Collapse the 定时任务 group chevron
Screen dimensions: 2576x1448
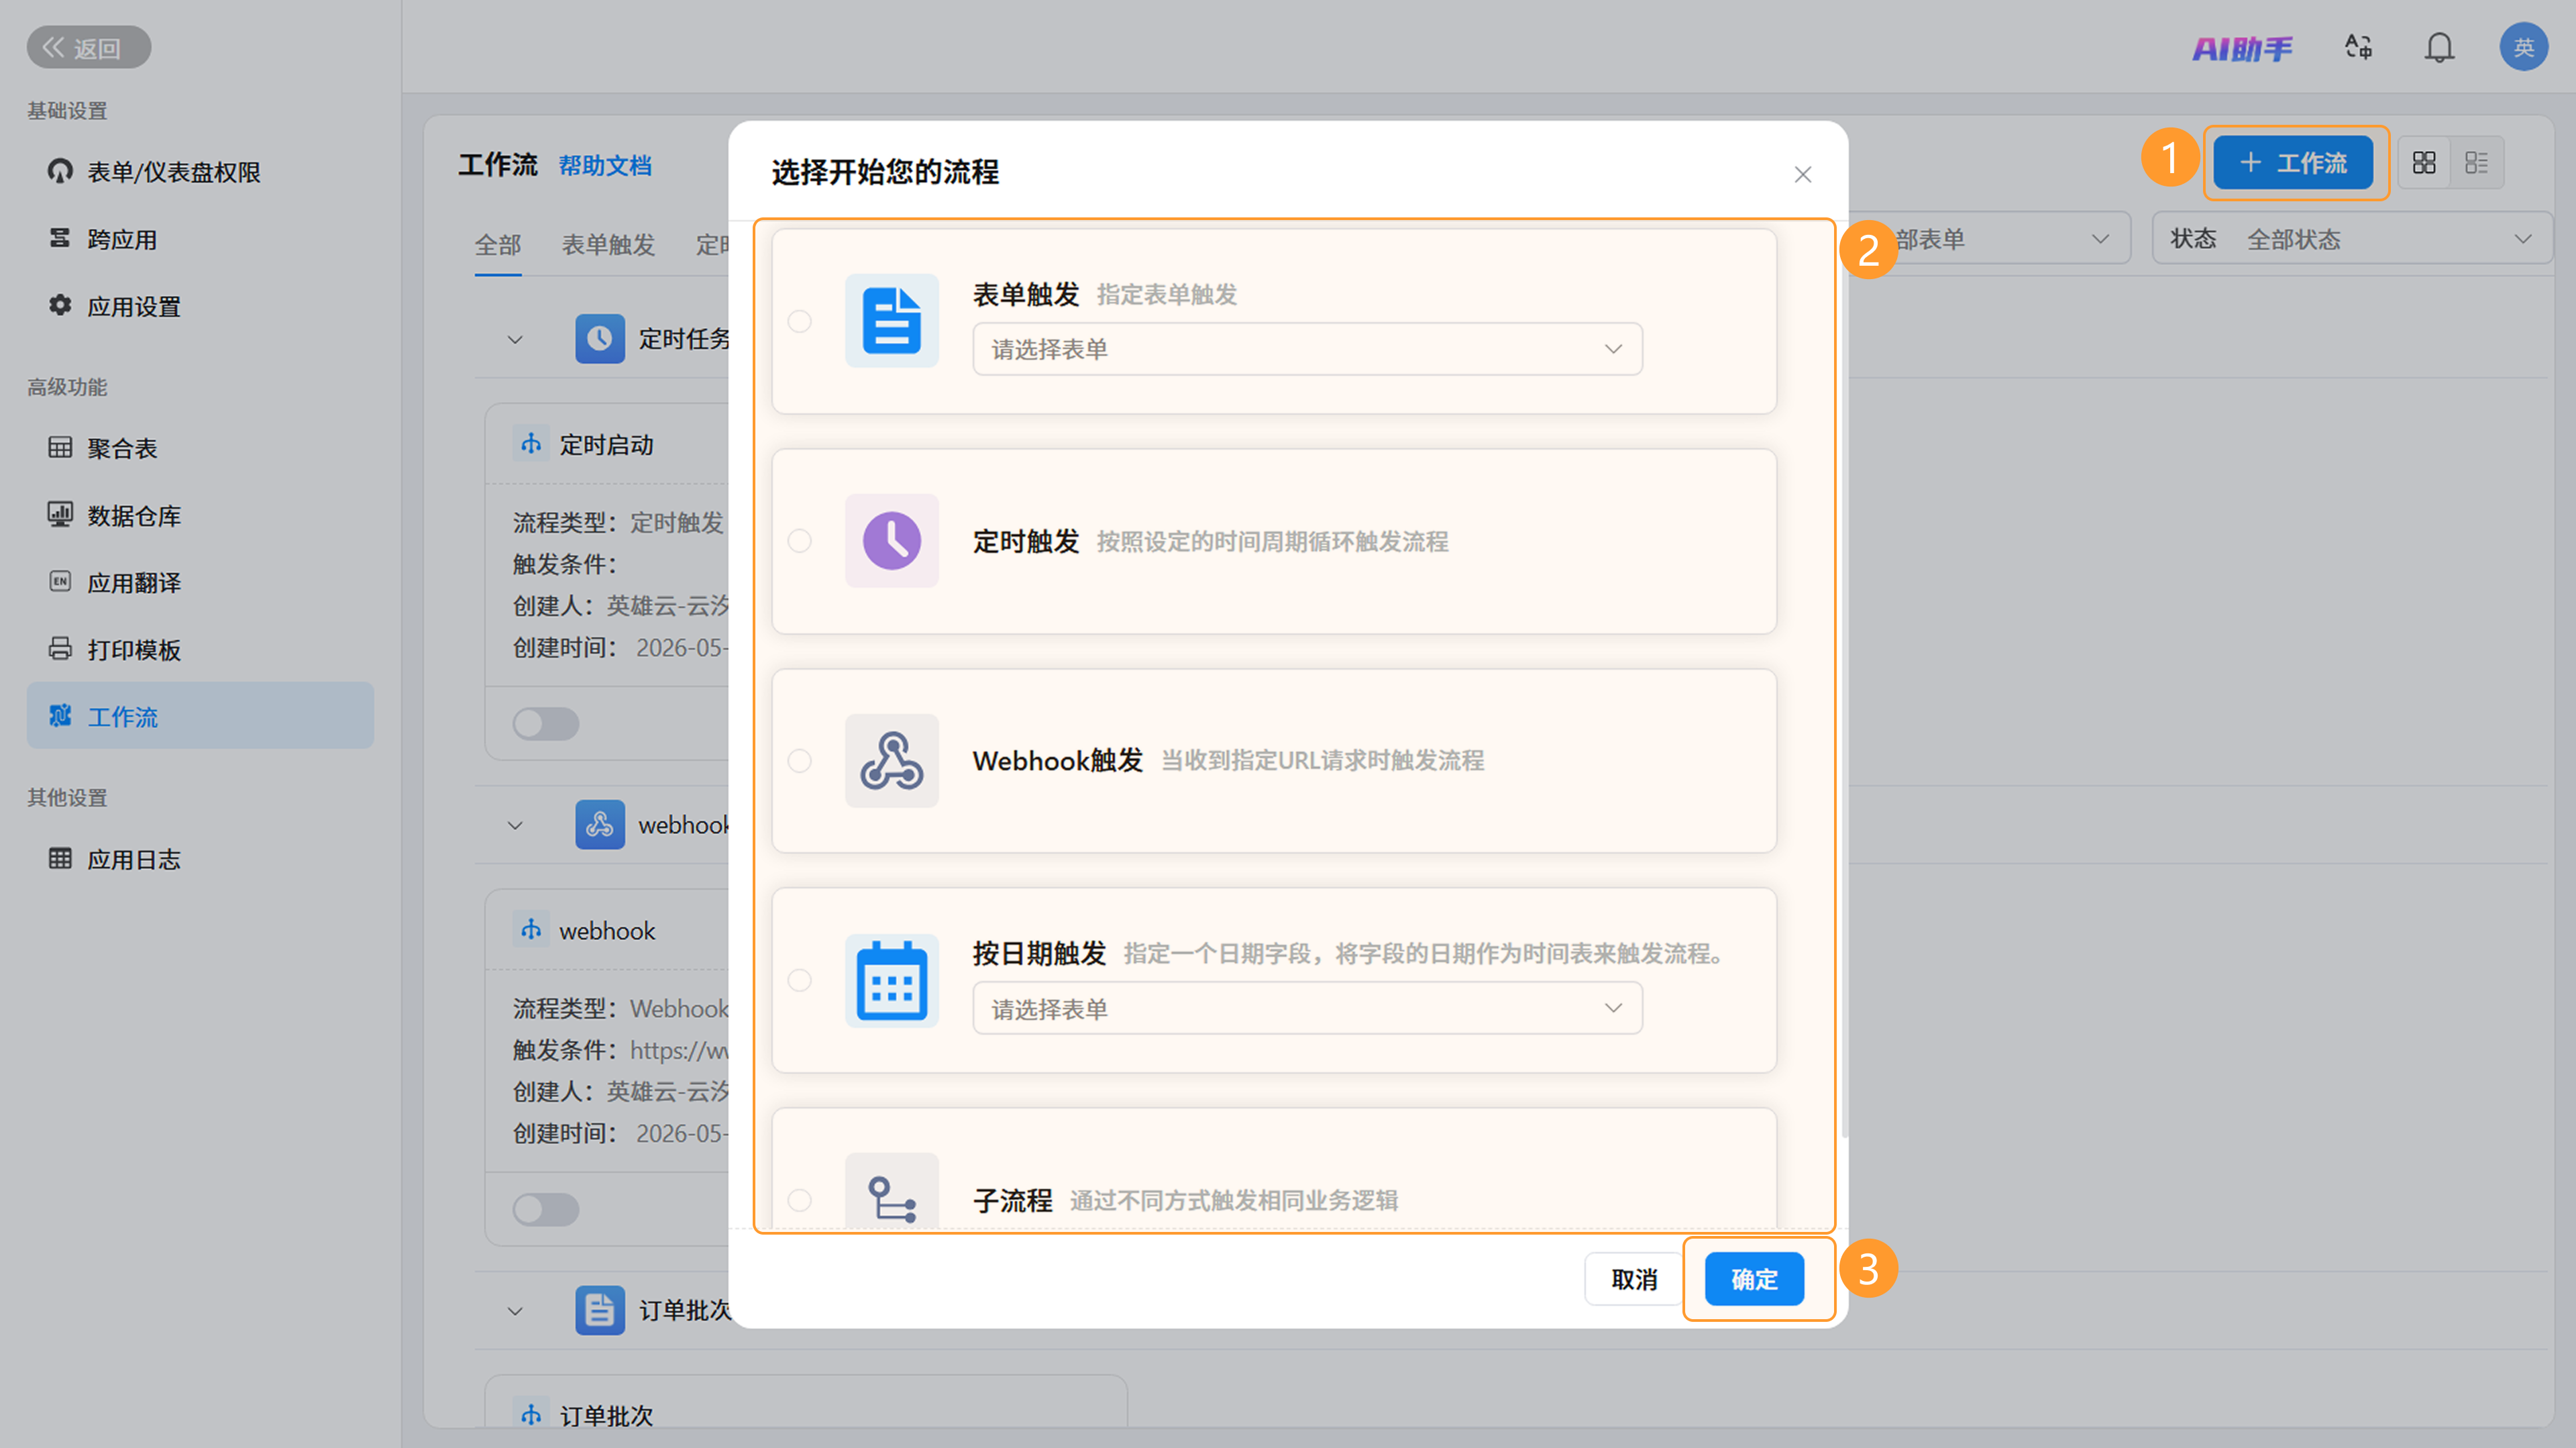pos(515,340)
